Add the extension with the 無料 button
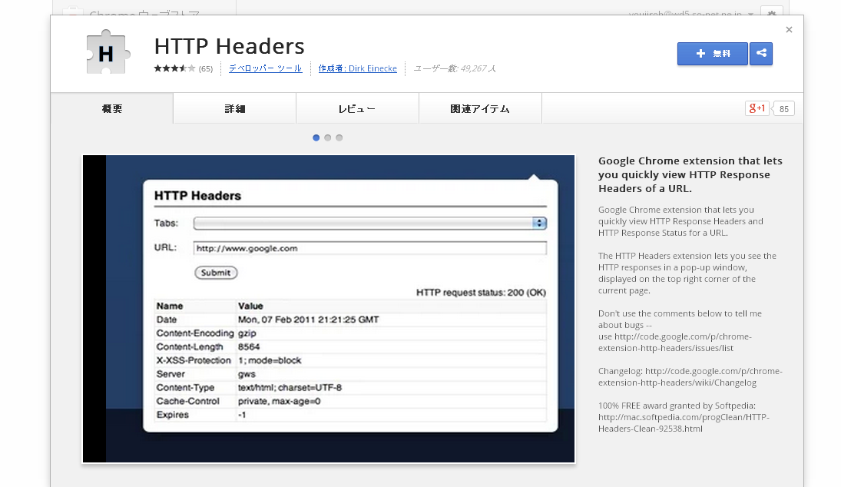Screen dimensions: 841x487 (712, 54)
